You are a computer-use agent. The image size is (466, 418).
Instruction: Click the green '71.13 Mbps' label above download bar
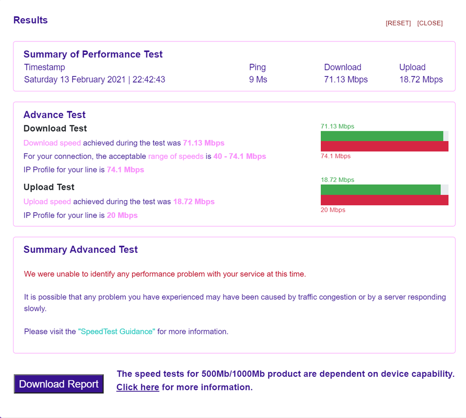click(x=337, y=126)
